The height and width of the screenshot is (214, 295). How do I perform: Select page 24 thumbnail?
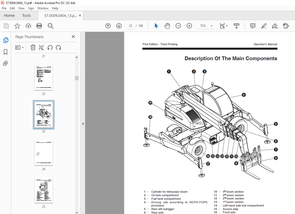(x=44, y=152)
